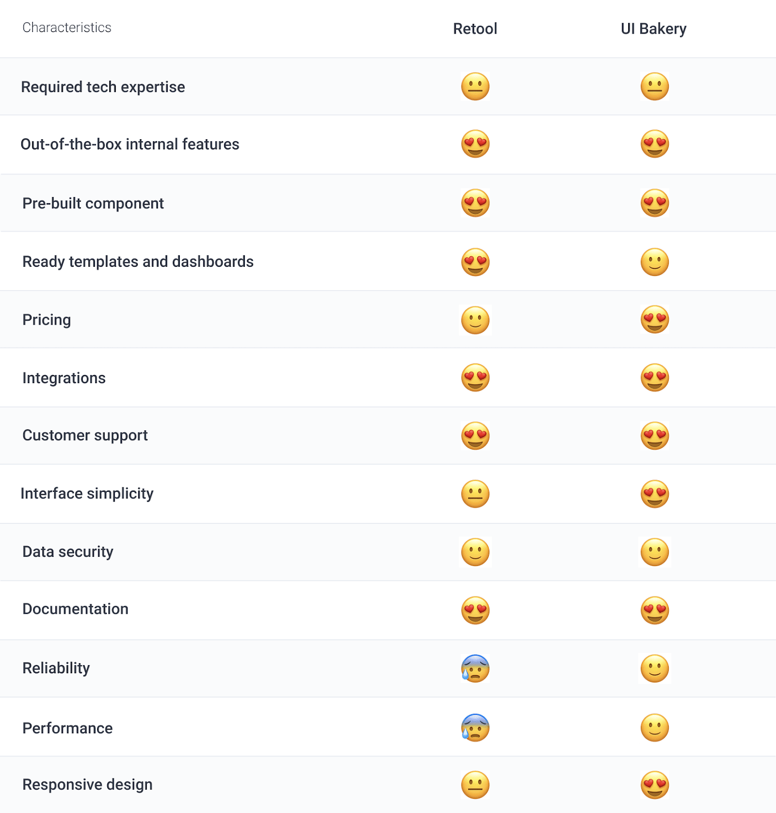Click the Characteristics header label
776x813 pixels.
coord(67,27)
